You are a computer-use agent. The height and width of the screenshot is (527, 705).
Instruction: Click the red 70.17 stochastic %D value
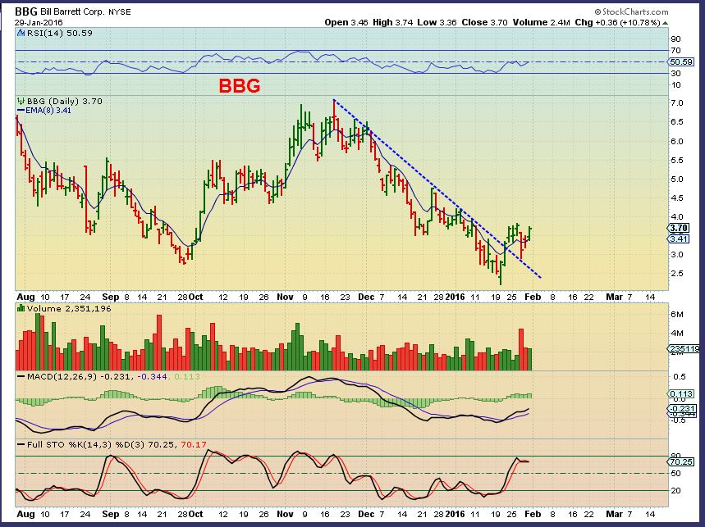[194, 445]
